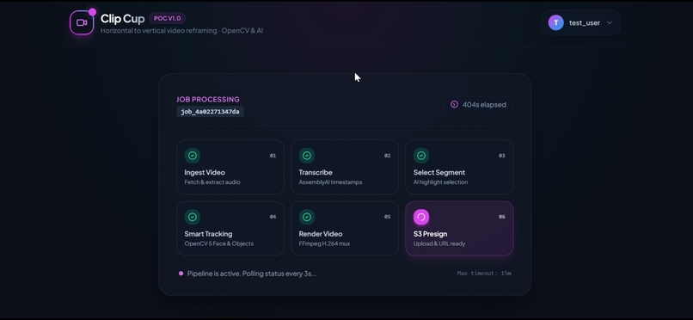Click the spinning loader icon on S3 Presign
The height and width of the screenshot is (320, 693).
[x=421, y=217]
